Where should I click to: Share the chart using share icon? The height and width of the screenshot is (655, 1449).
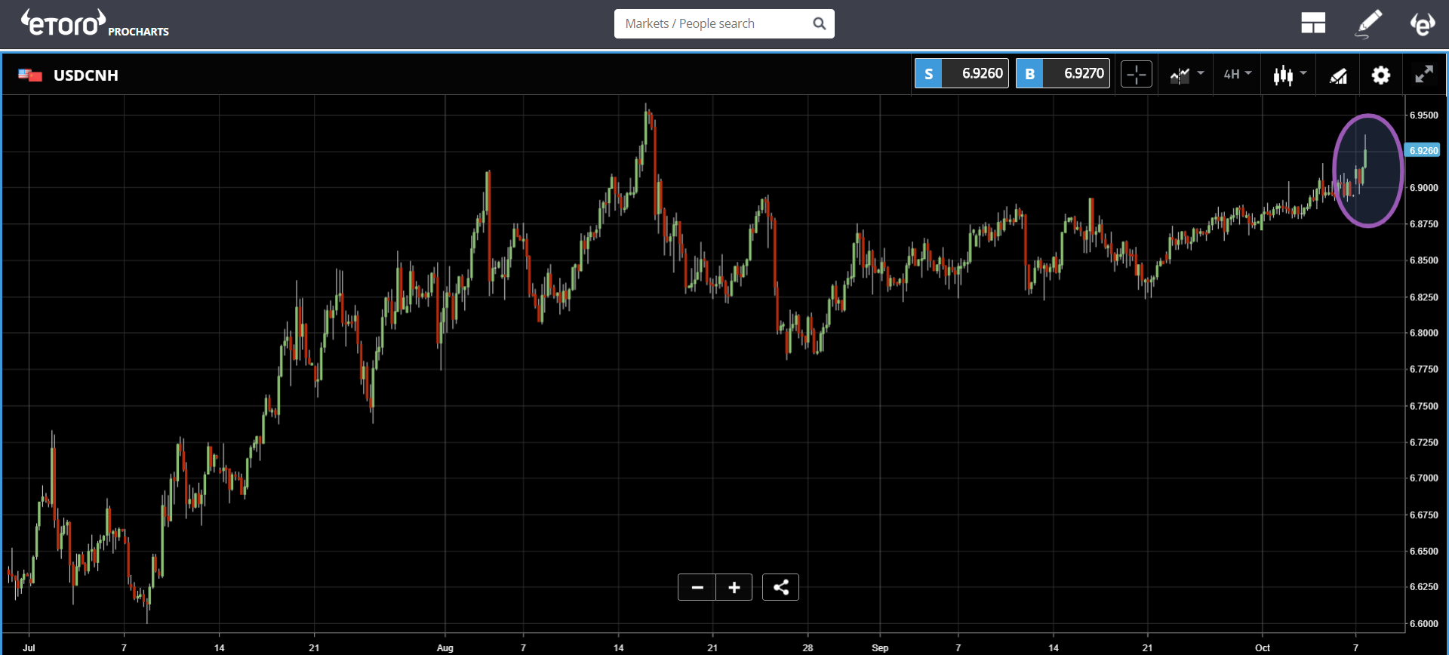pos(780,587)
